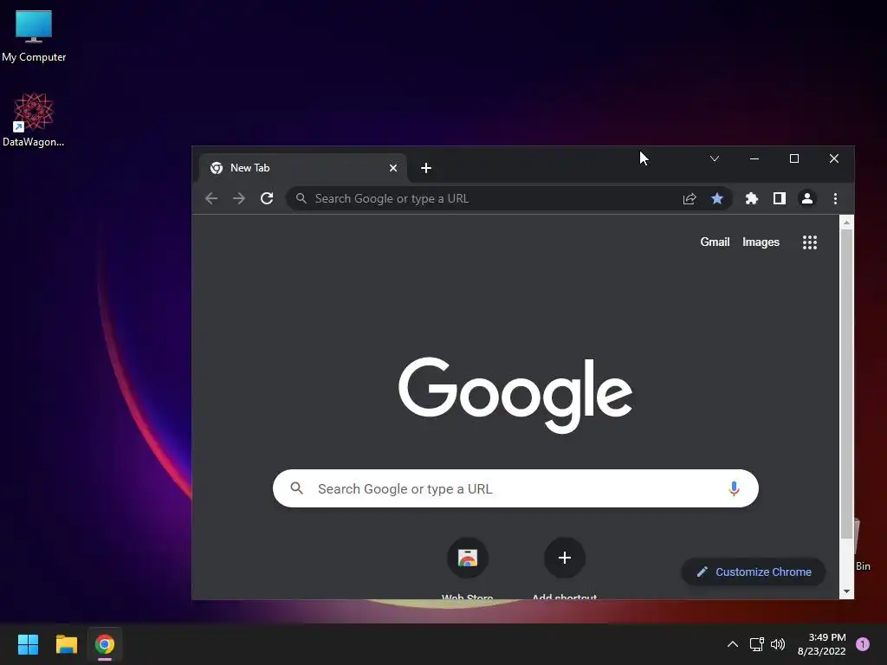
Task: Click the Chrome taskbar icon
Action: click(x=105, y=644)
